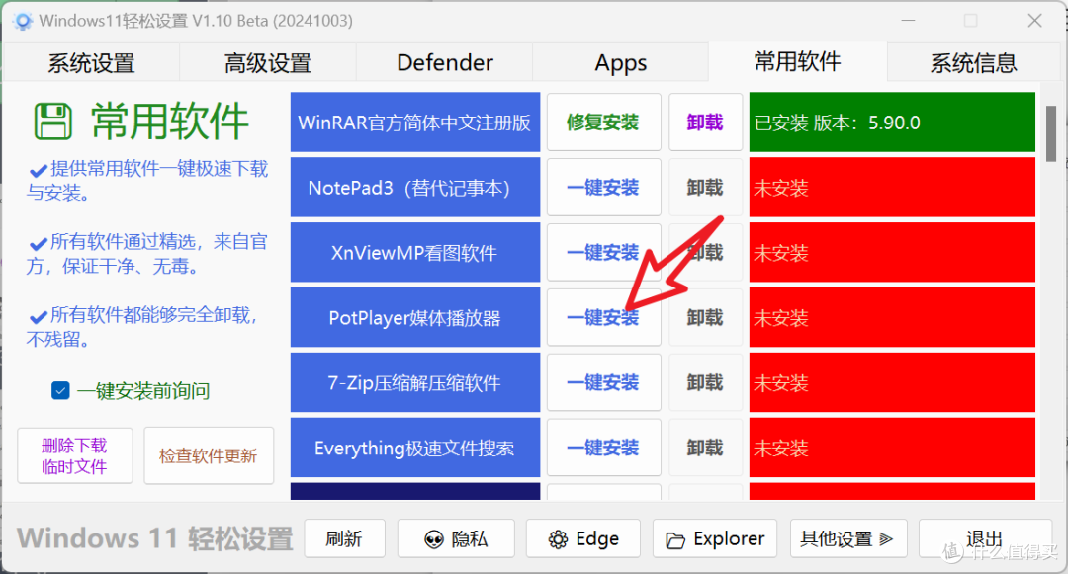This screenshot has width=1068, height=574.
Task: Open the 系统设置 tab
Action: tap(91, 63)
